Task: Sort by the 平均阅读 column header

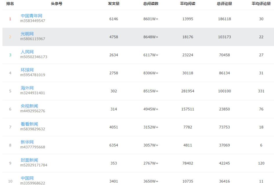Action: pos(188,4)
